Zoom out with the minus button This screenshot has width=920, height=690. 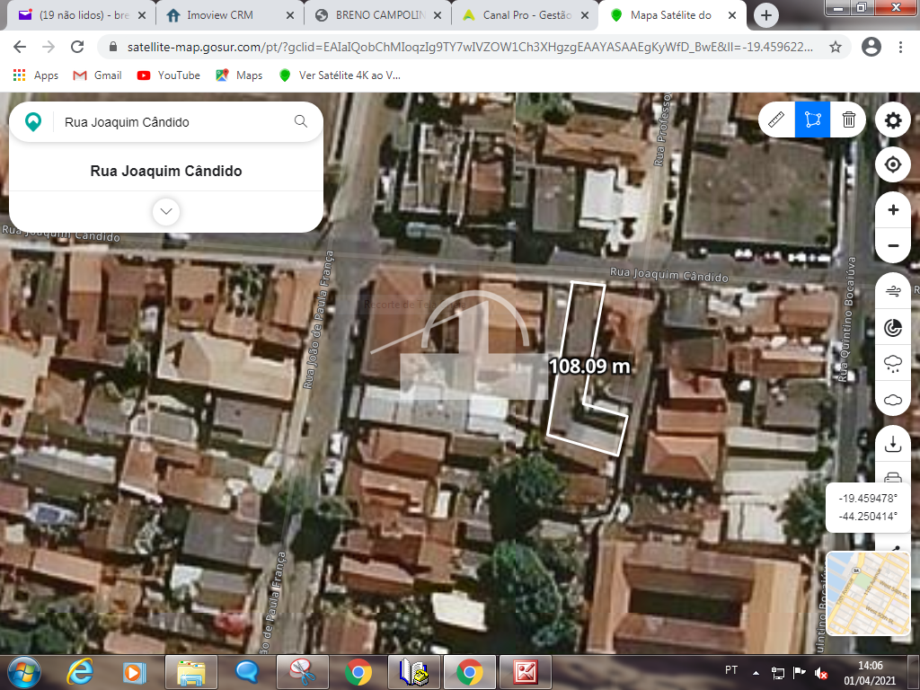892,245
